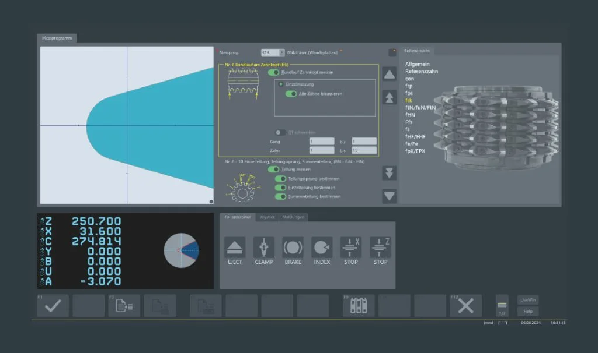The height and width of the screenshot is (353, 598).
Task: Activate the CLAMP tool icon
Action: [263, 247]
